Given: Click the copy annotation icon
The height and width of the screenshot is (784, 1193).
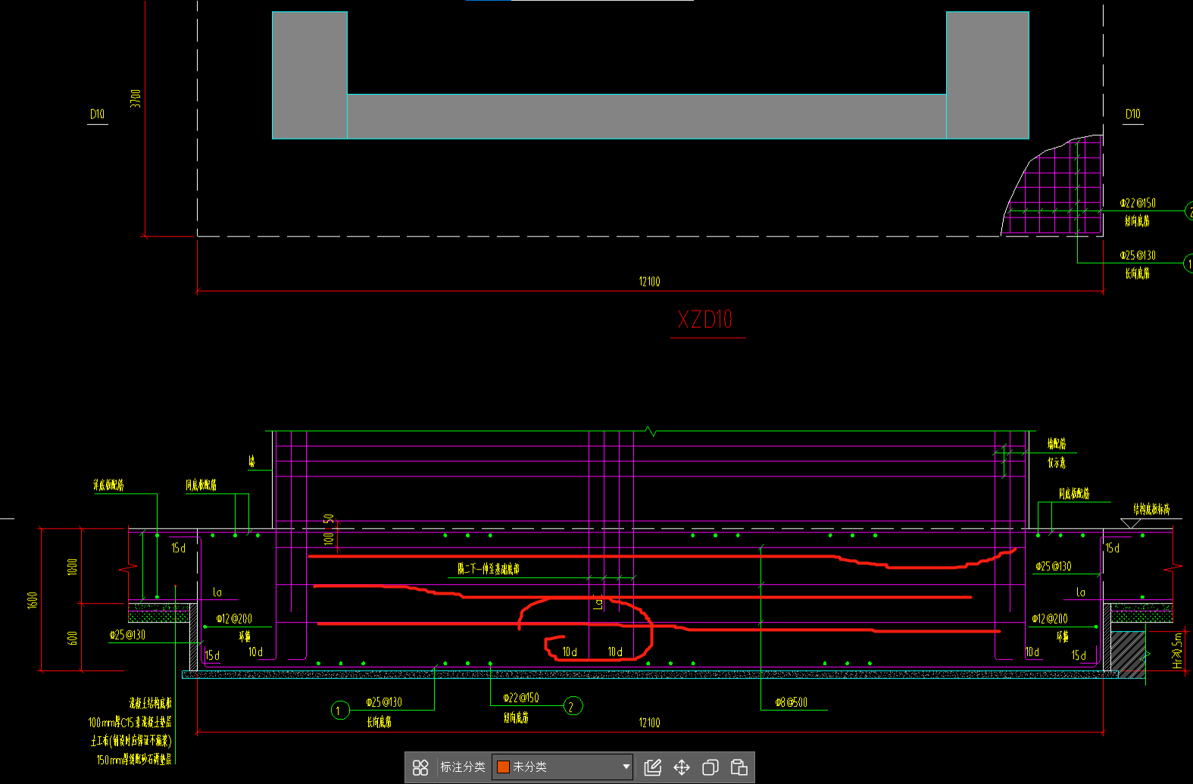Looking at the screenshot, I should (710, 767).
